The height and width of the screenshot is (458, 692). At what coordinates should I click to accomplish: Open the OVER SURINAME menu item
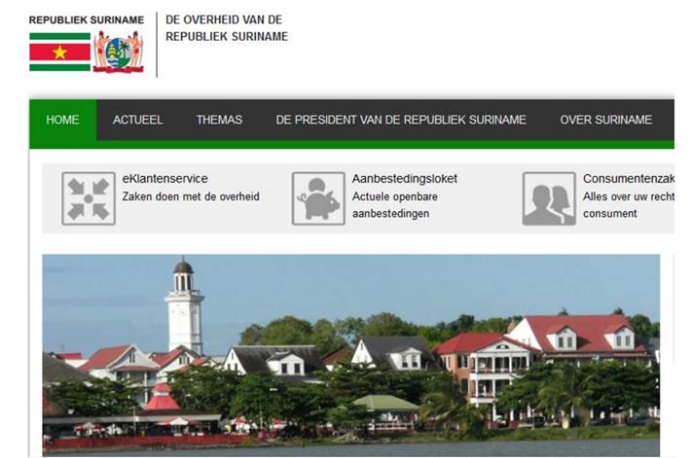[x=606, y=120]
